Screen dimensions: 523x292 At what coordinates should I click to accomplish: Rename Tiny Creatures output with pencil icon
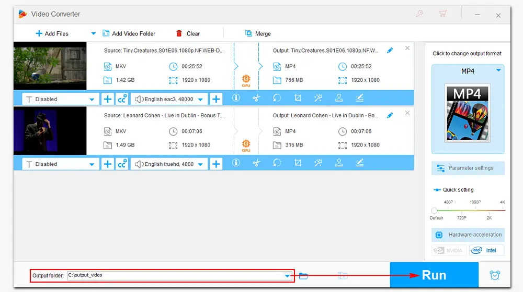pos(390,51)
